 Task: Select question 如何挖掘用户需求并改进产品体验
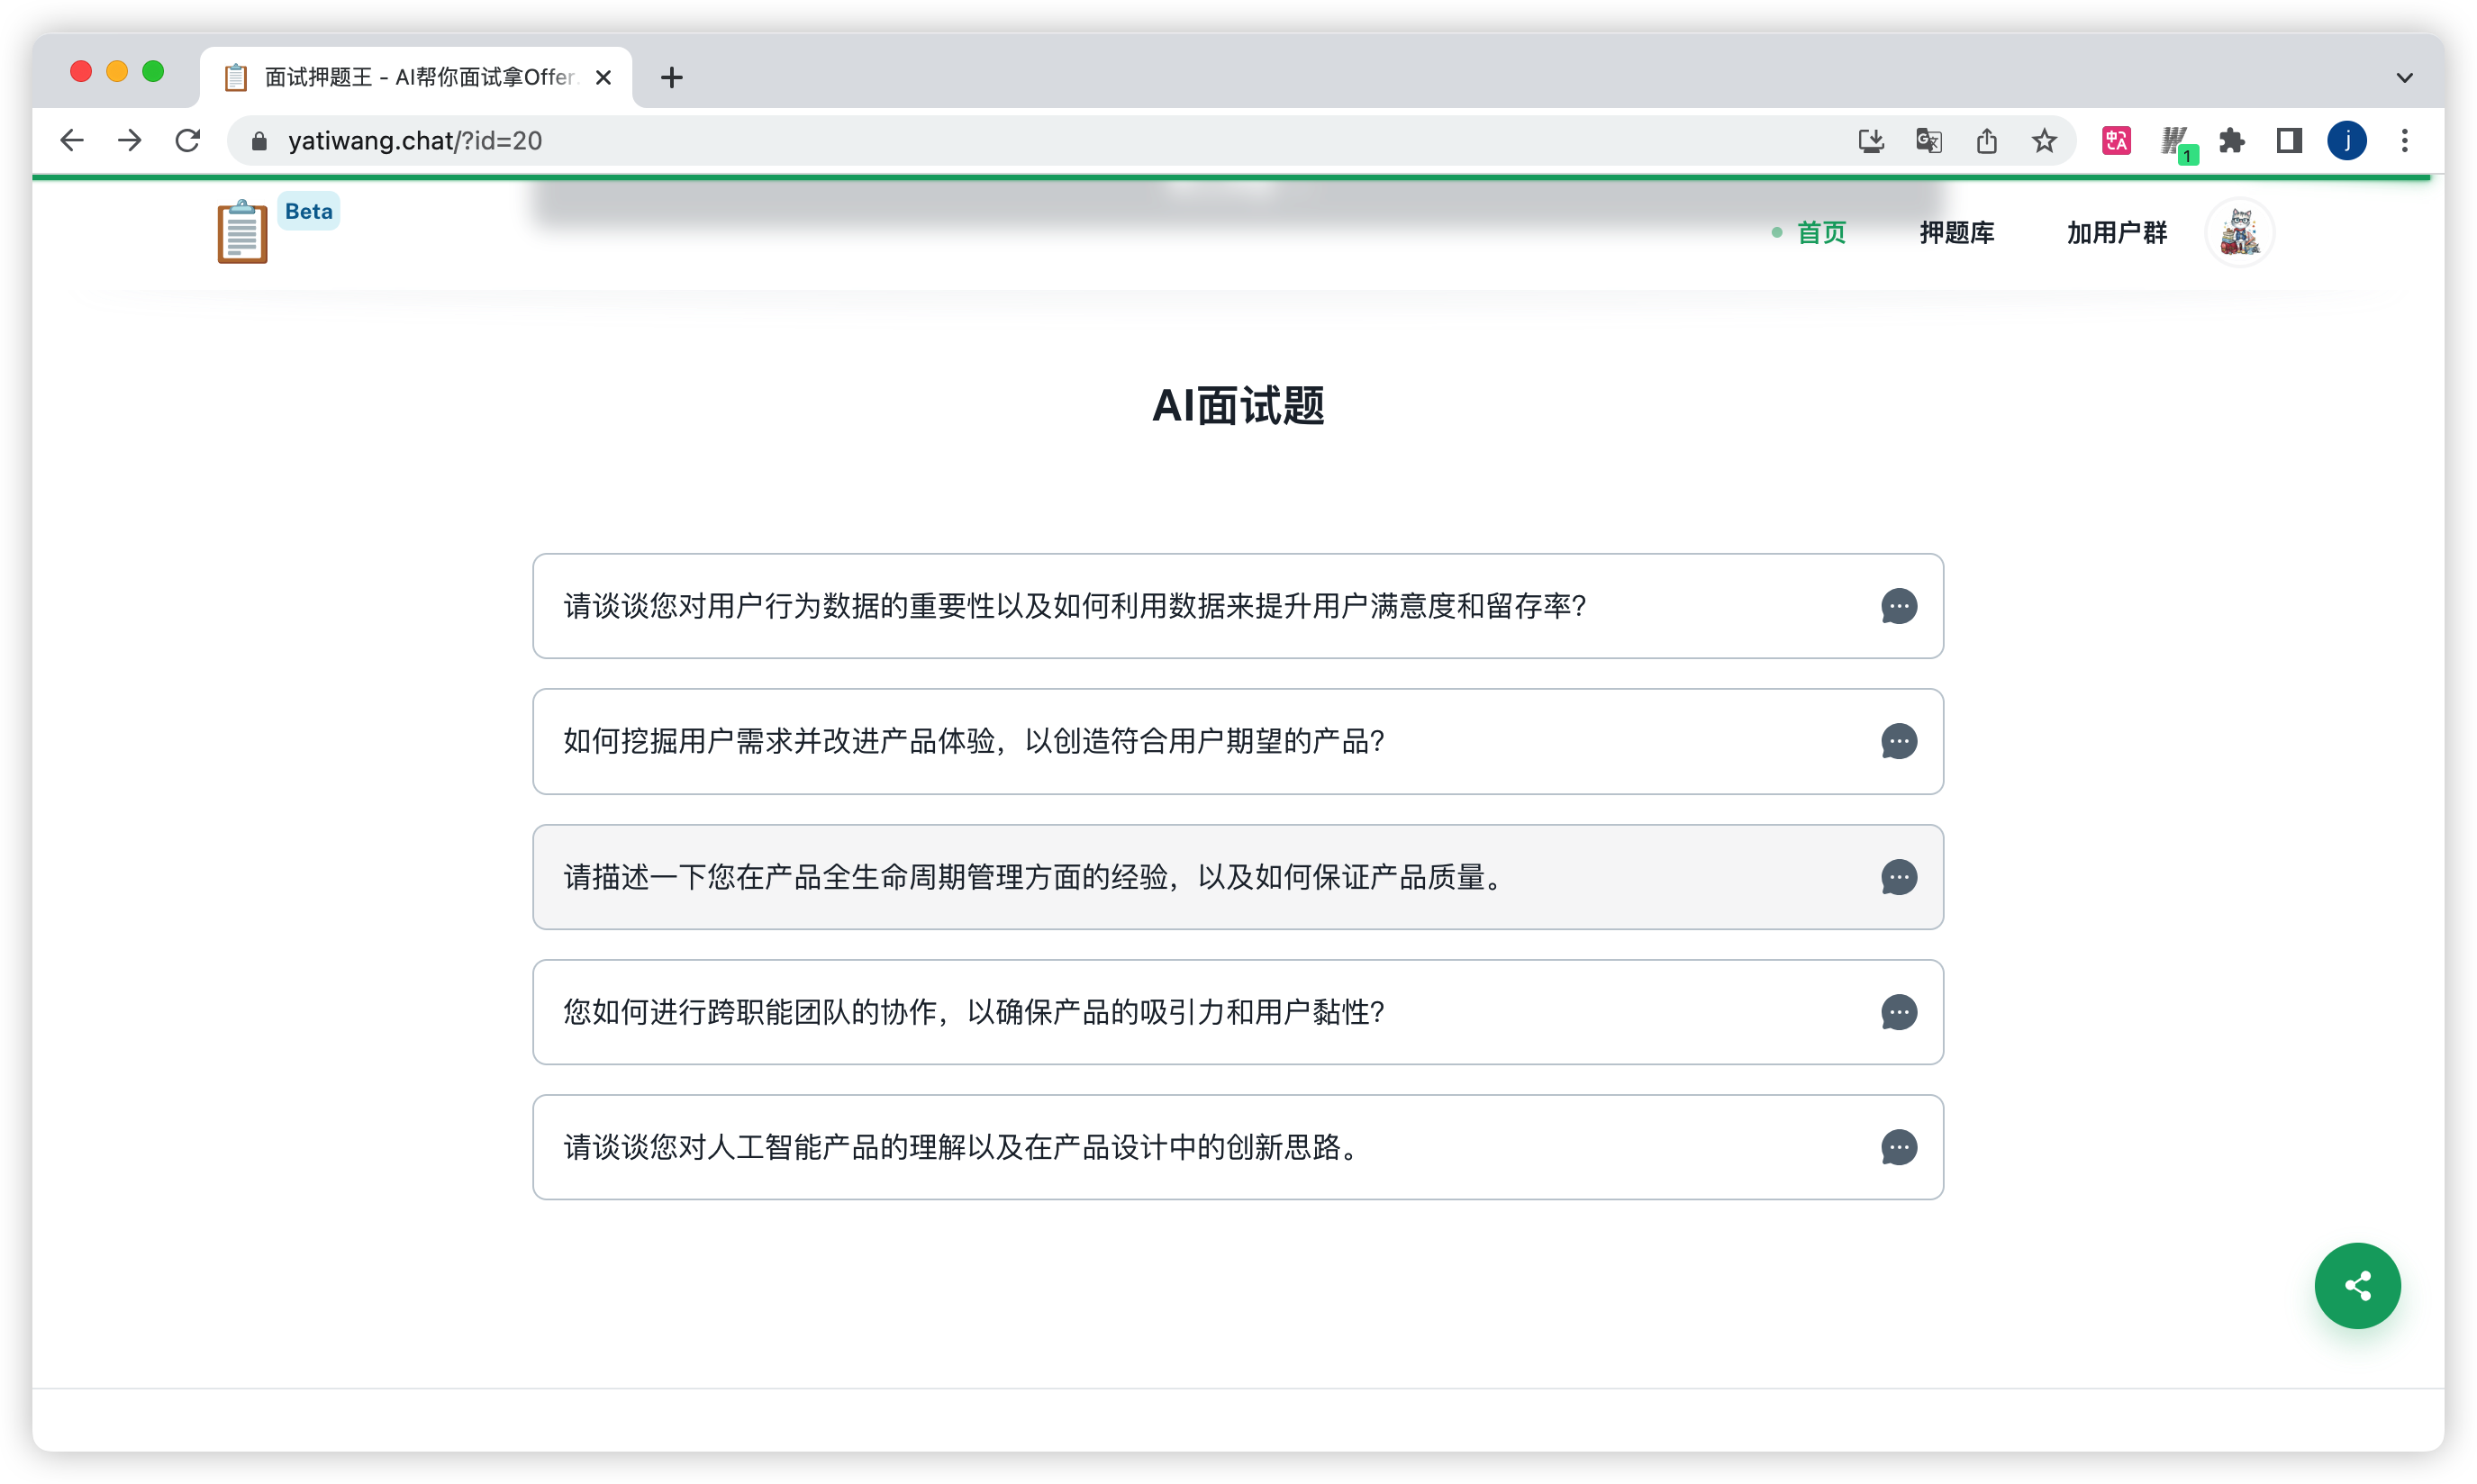click(1238, 741)
